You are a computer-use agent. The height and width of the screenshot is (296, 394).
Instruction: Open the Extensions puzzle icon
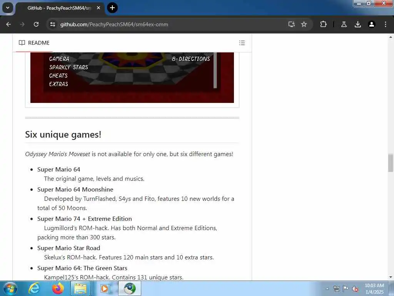coord(323,24)
